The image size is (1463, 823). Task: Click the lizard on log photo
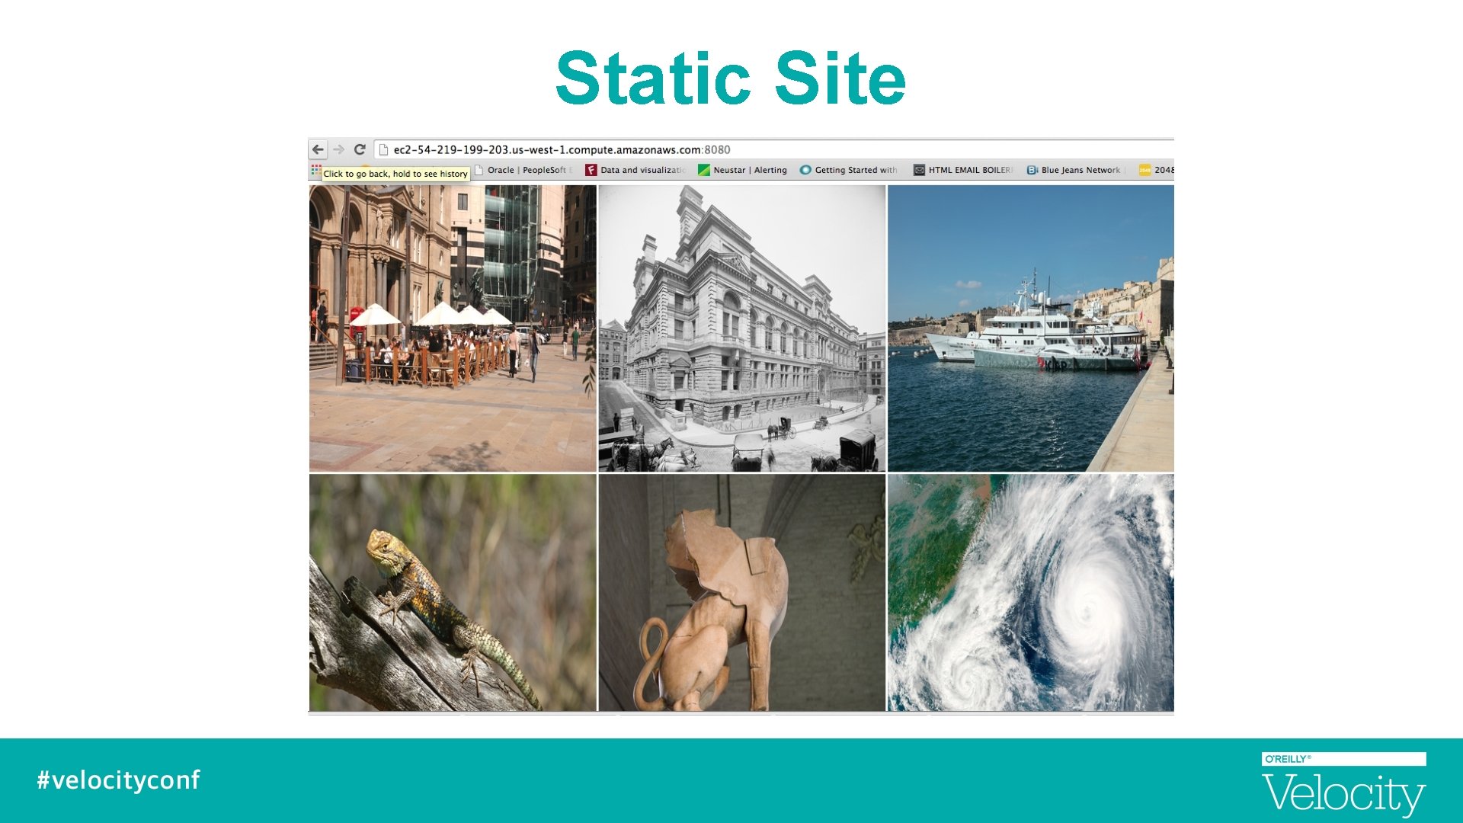coord(453,593)
